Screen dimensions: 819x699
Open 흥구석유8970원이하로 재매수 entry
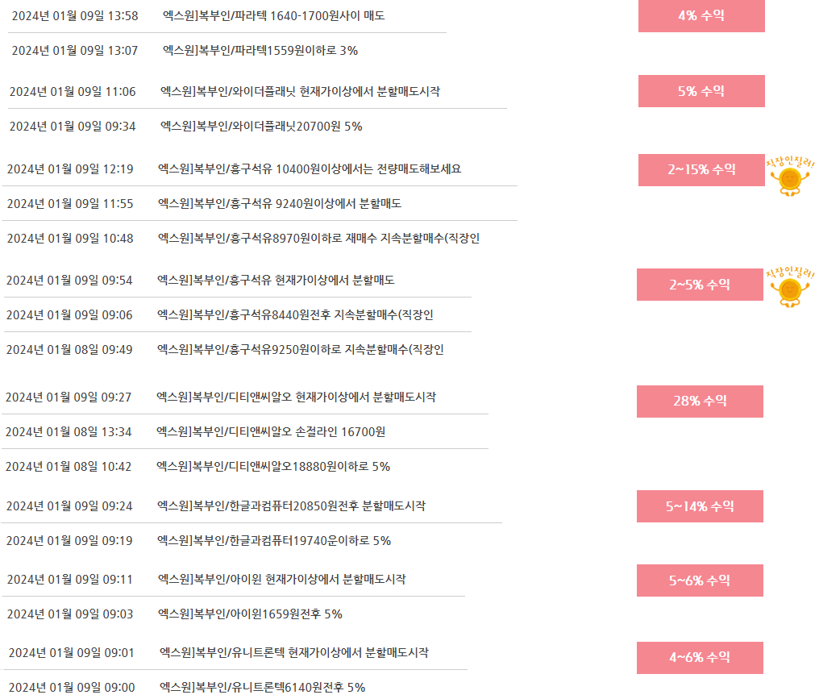click(x=318, y=238)
